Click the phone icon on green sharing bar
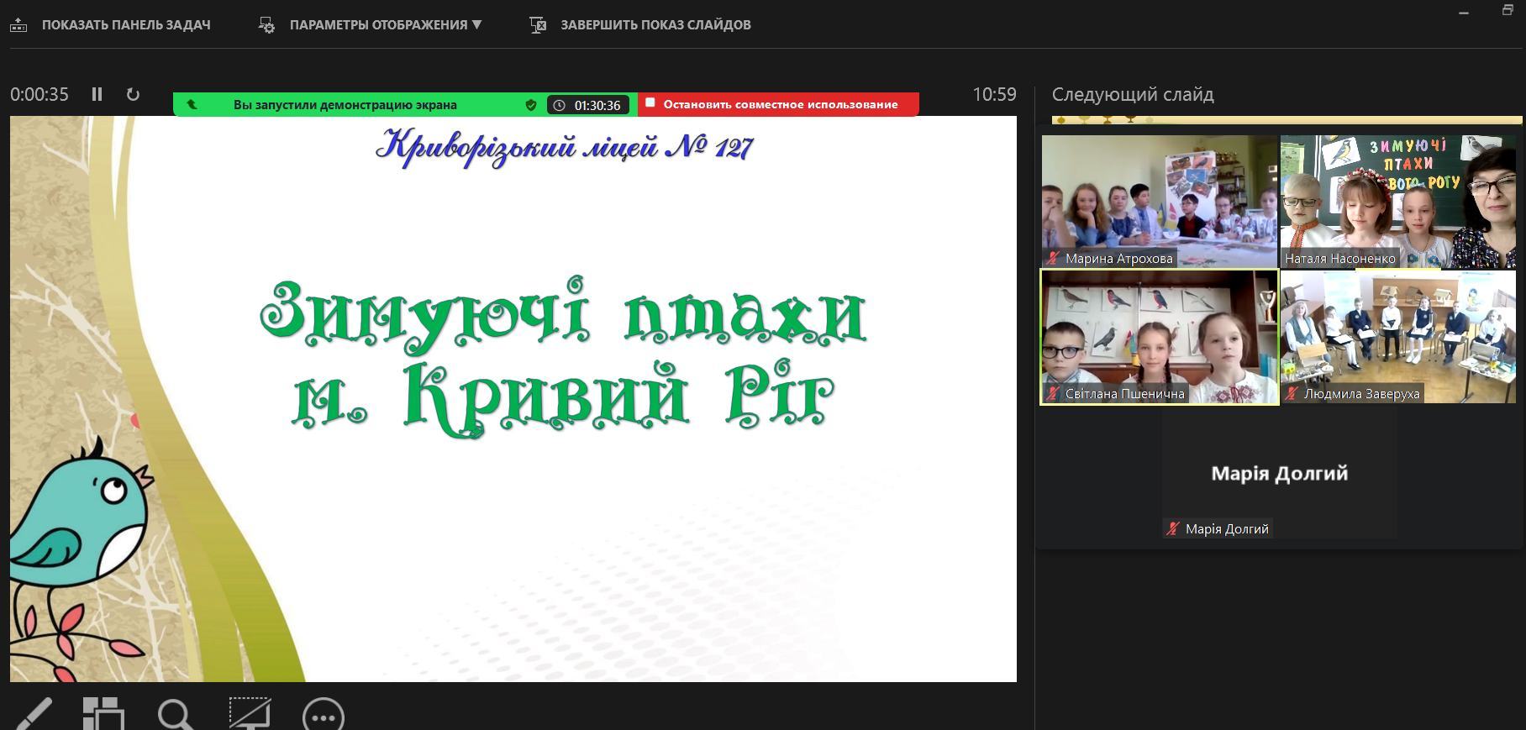The image size is (1526, 730). [192, 105]
